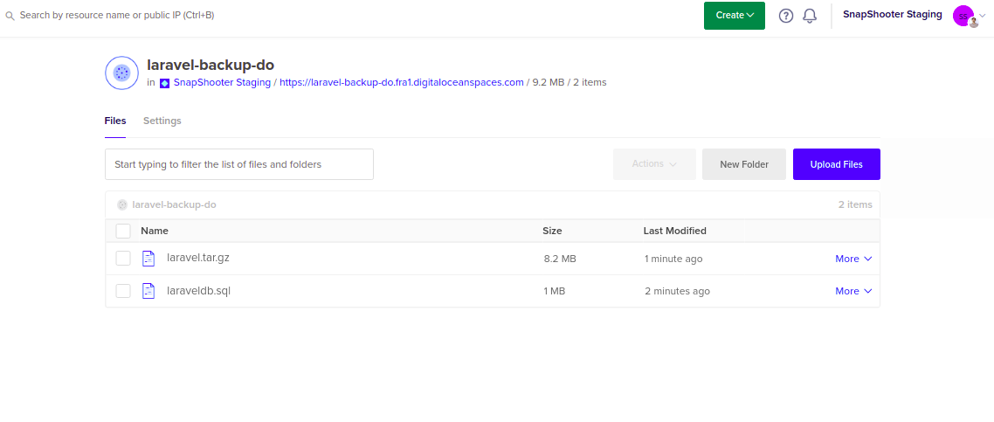Image resolution: width=994 pixels, height=422 pixels.
Task: Click the 8.2 MB size cell
Action: [560, 259]
